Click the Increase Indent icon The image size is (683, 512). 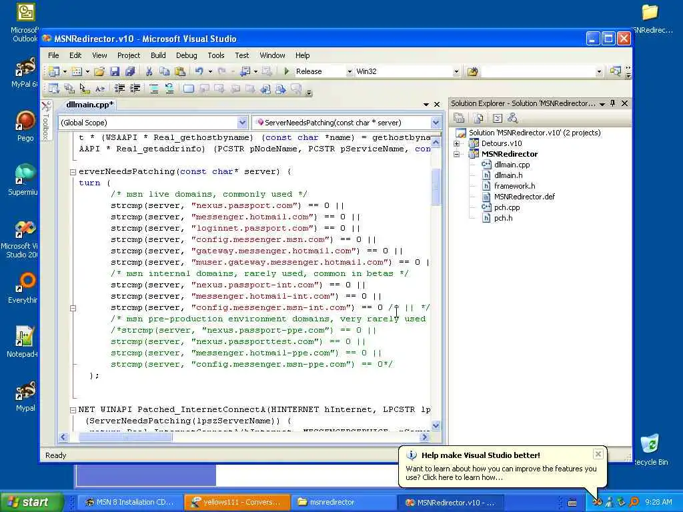pos(135,89)
